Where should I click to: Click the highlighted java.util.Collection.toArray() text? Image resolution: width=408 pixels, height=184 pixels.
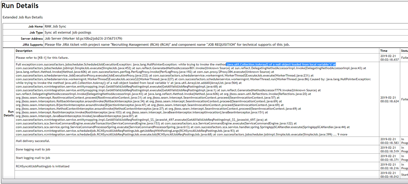[282, 64]
